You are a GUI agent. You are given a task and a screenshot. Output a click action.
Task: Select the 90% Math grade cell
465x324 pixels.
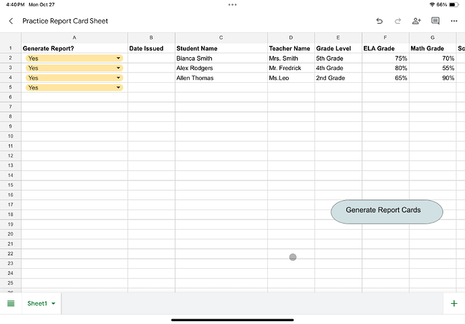click(433, 78)
